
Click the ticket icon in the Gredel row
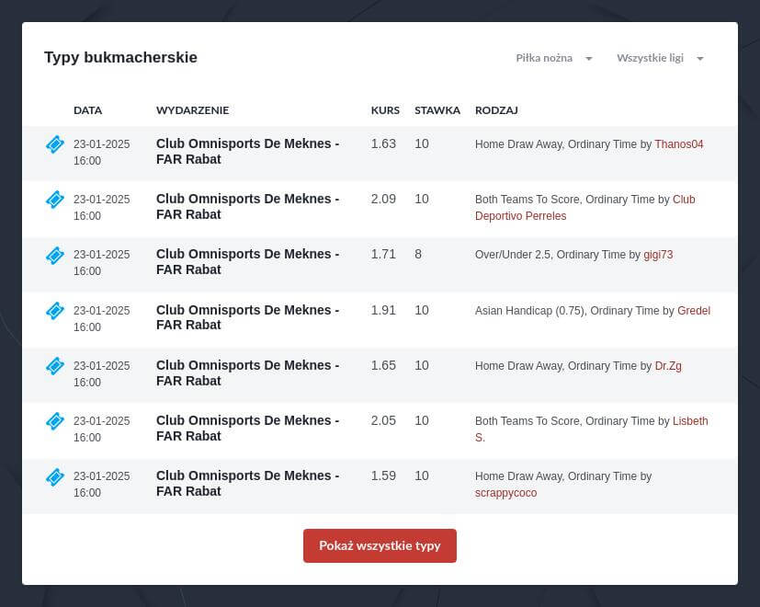click(x=55, y=311)
